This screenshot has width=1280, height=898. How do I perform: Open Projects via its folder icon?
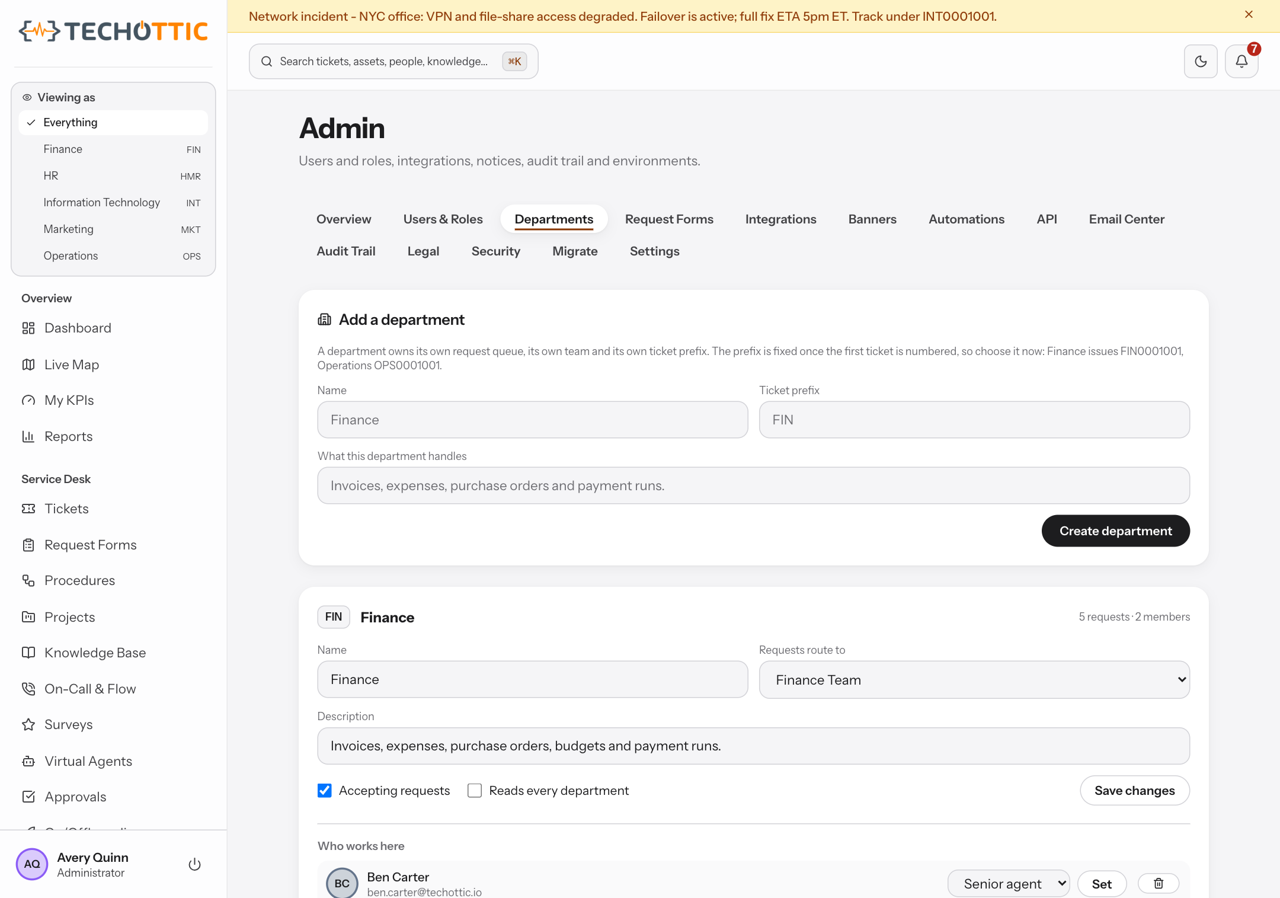pyautogui.click(x=28, y=617)
